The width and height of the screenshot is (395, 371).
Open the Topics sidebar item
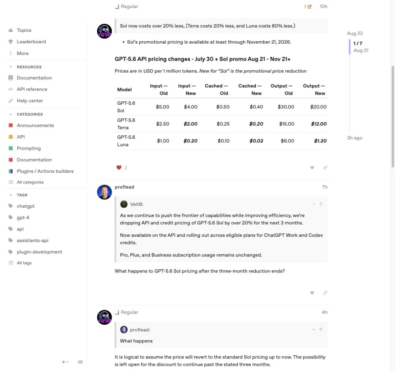(x=24, y=30)
